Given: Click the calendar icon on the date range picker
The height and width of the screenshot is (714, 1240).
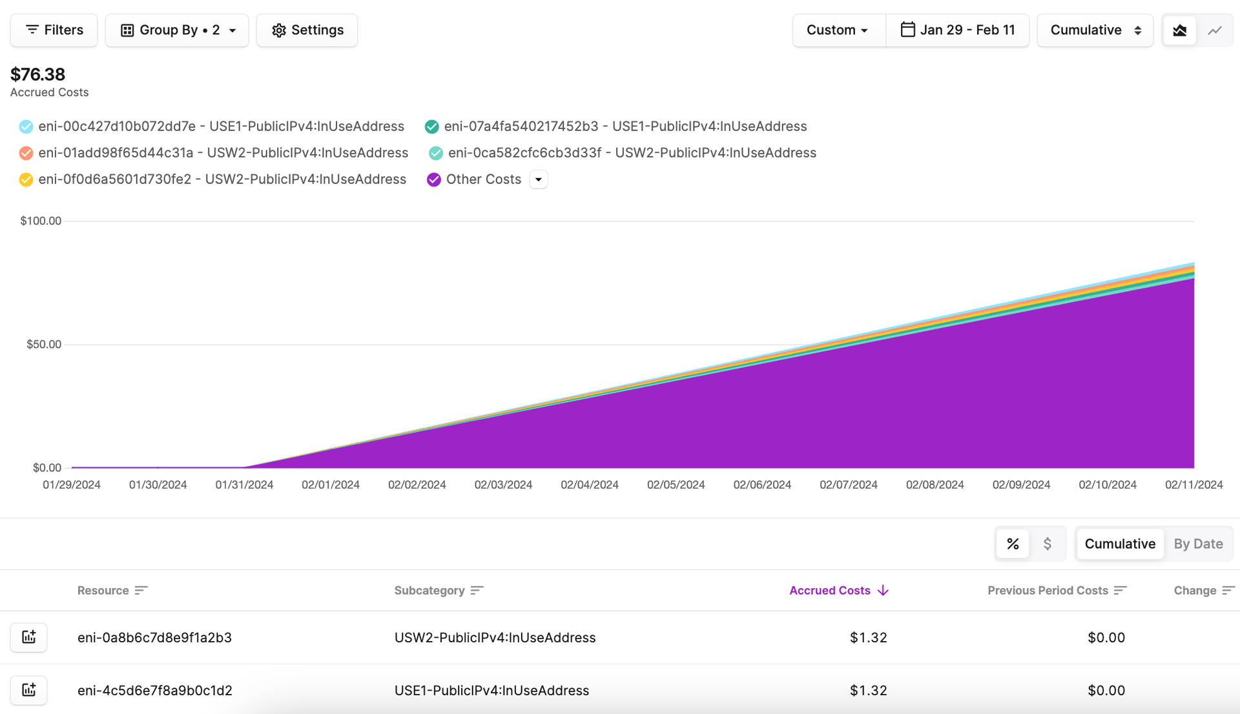Looking at the screenshot, I should (x=907, y=30).
